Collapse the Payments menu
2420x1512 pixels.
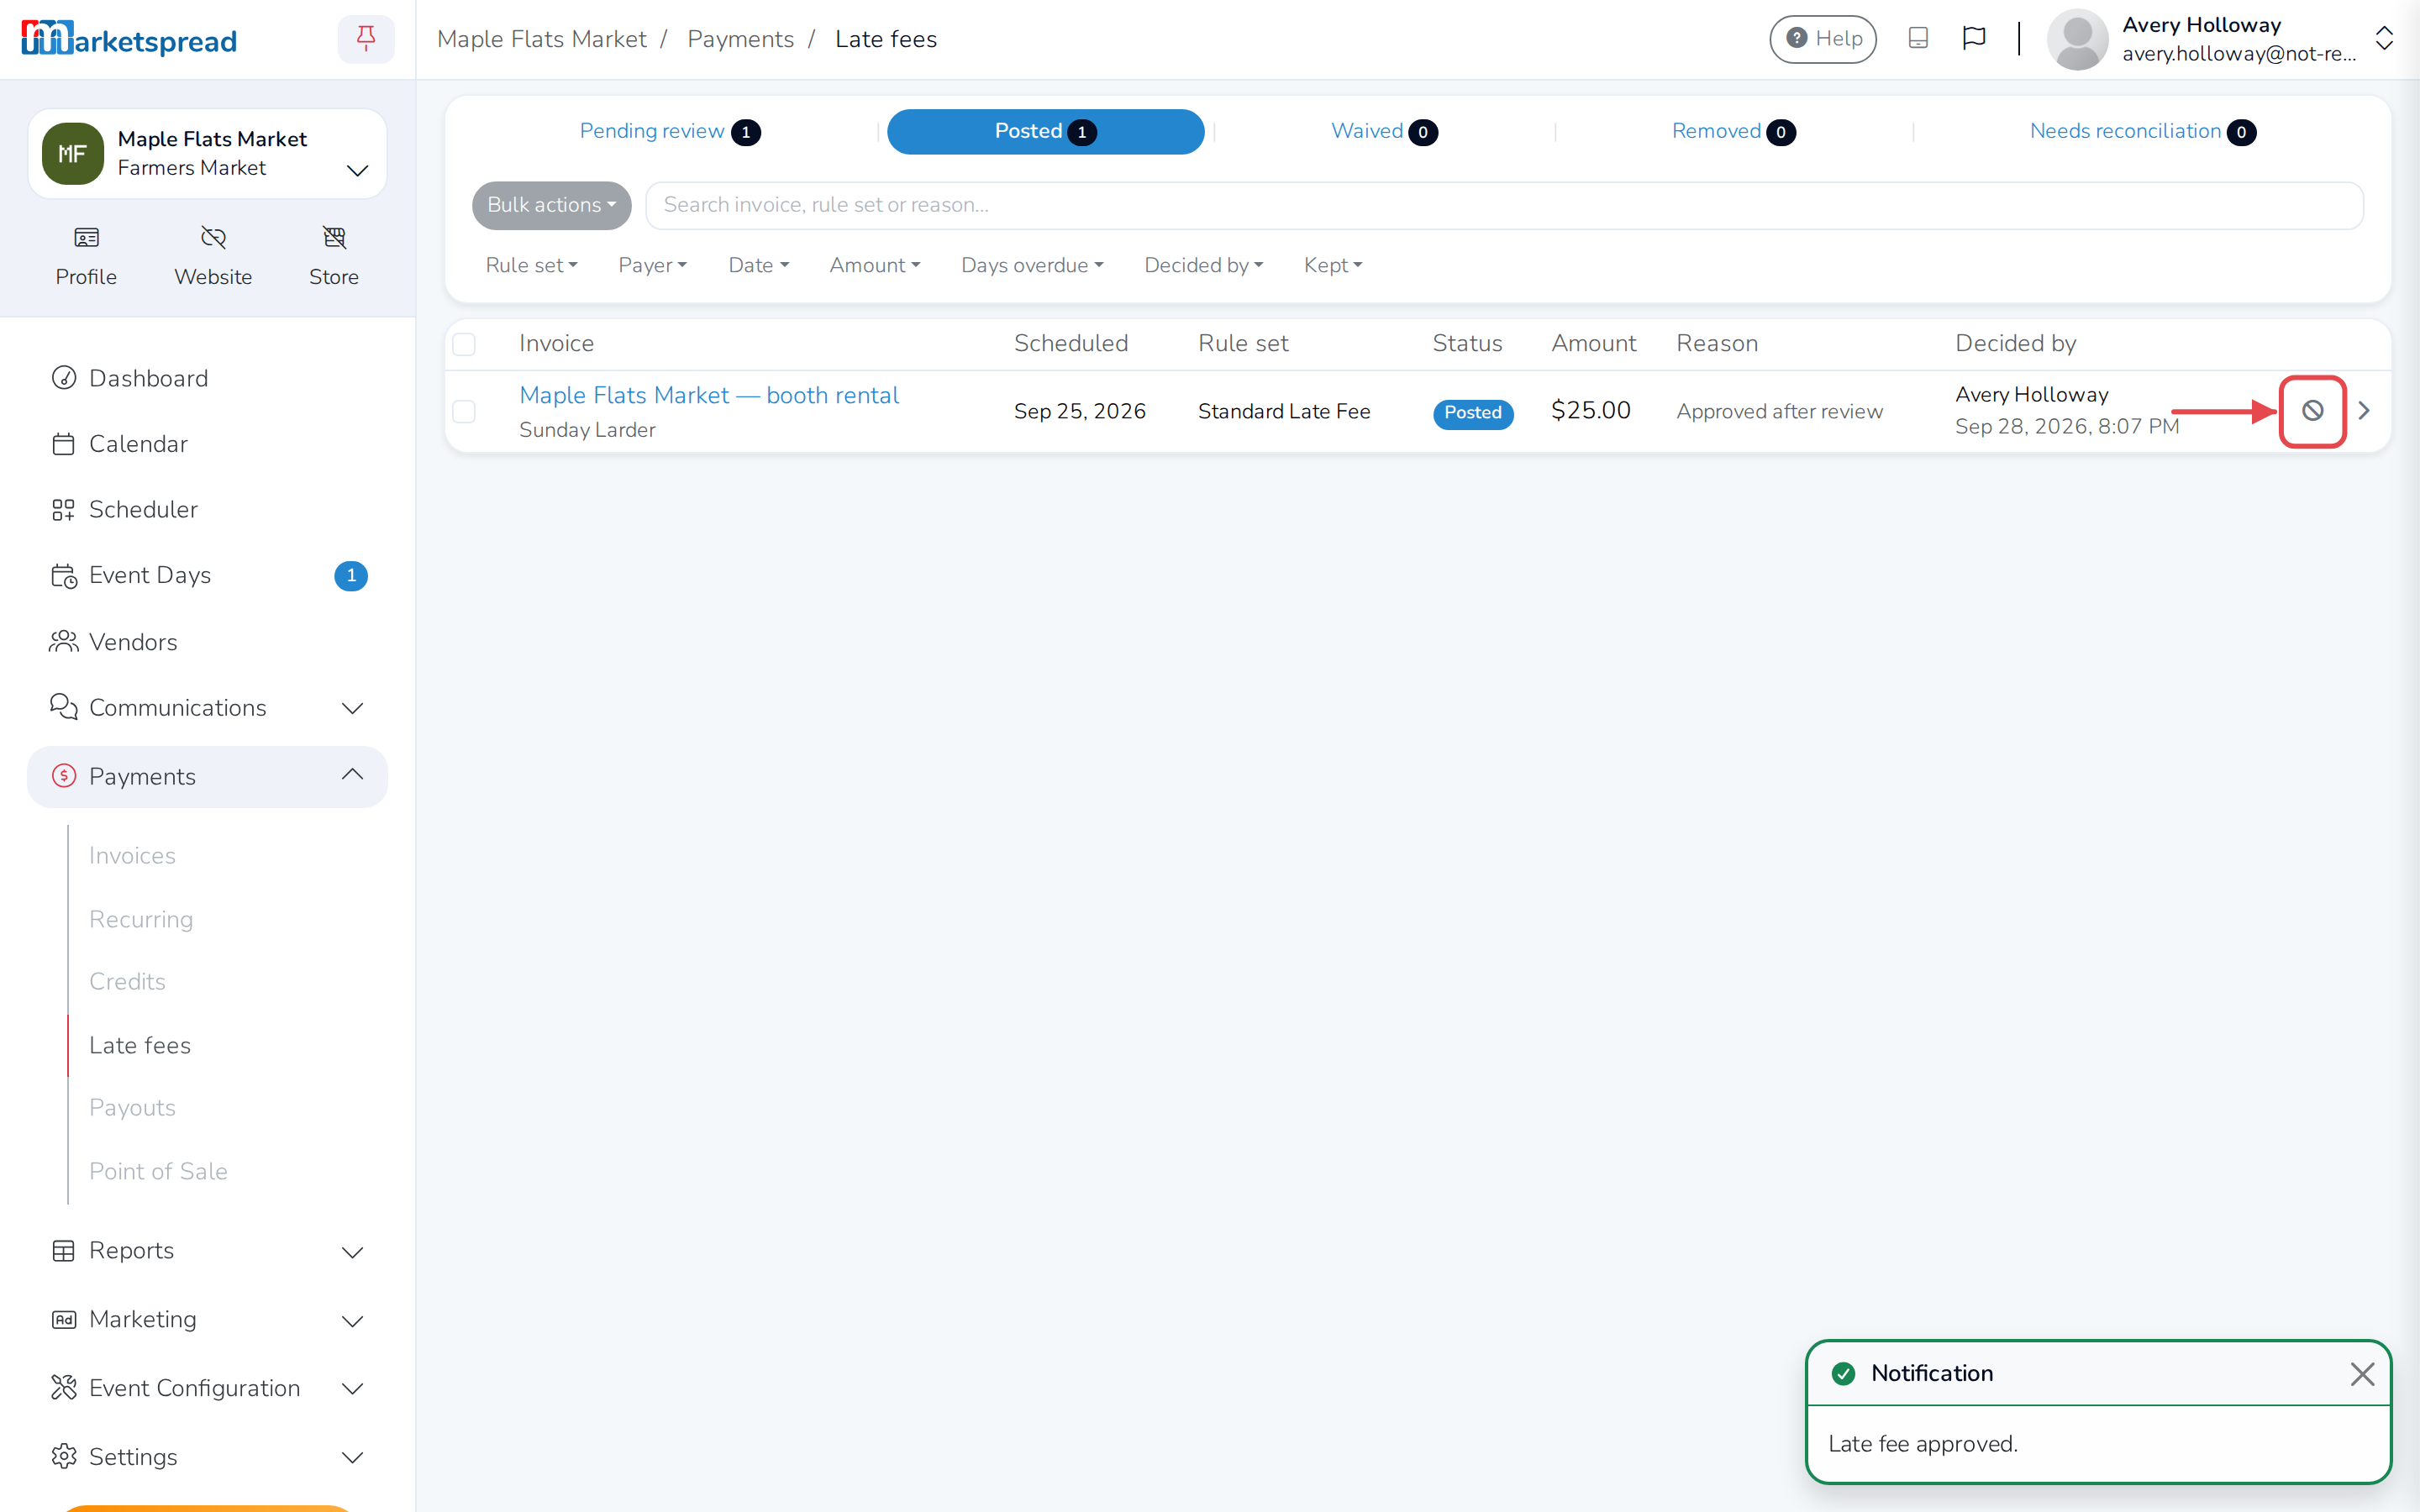click(207, 777)
